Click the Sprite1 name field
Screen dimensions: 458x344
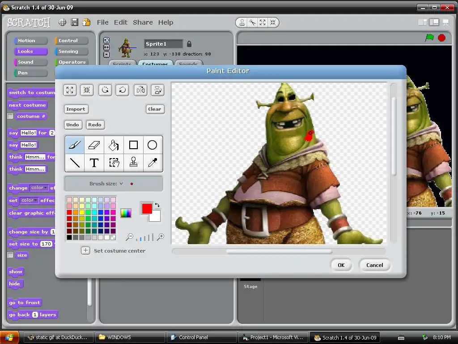tap(163, 44)
